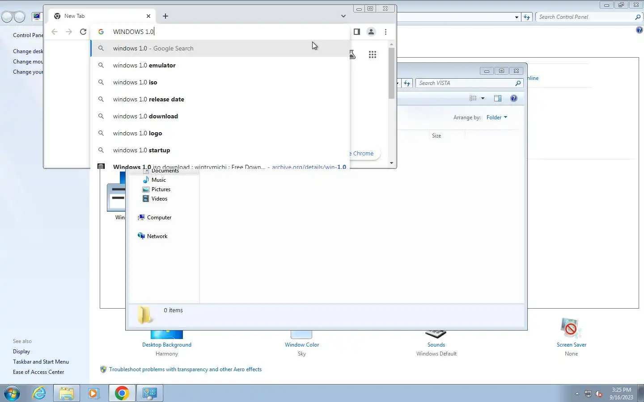
Task: Open Ease of Access Center link
Action: (x=38, y=372)
